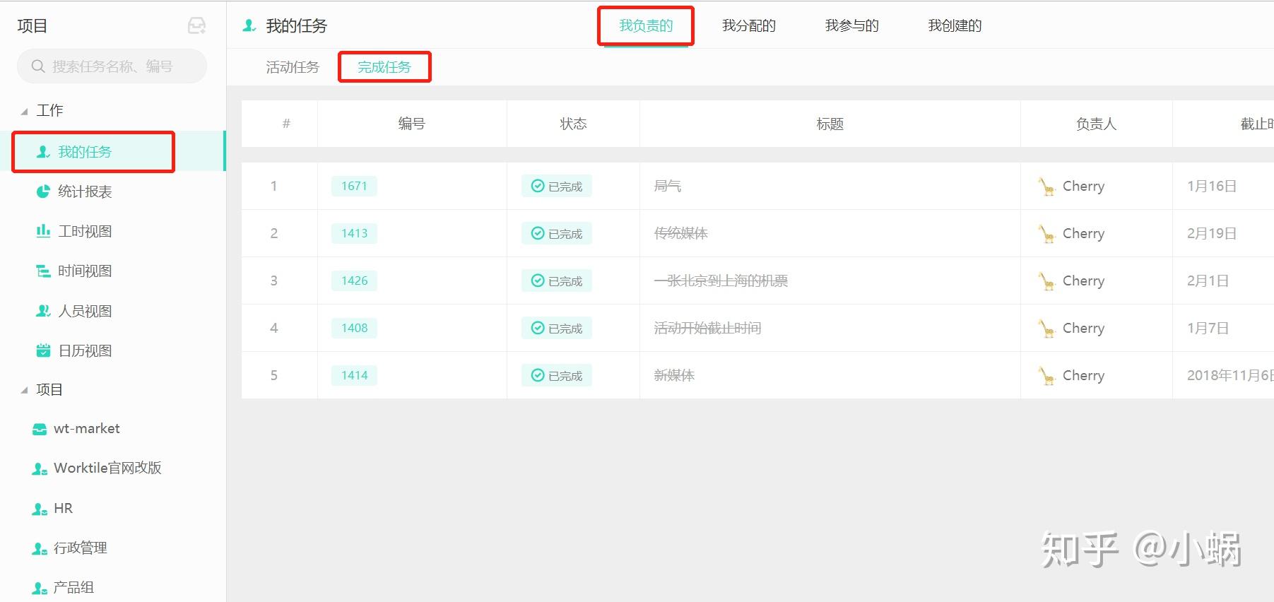Screen dimensions: 1274x602
Task: Switch to the 我分配的 tab
Action: (749, 26)
